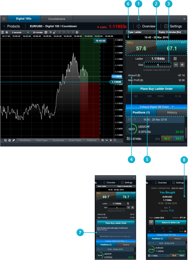The height and width of the screenshot is (260, 188).
Task: Open the preset settings gear after preset 5
Action: click(77, 32)
